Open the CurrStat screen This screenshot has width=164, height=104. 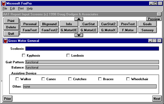(89, 24)
